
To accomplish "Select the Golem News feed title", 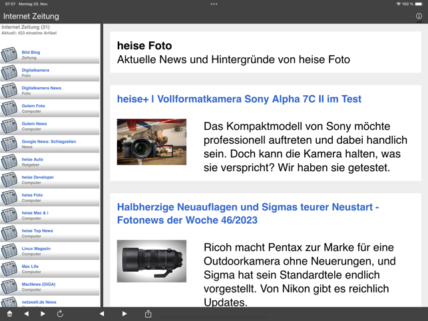I will click(x=34, y=123).
